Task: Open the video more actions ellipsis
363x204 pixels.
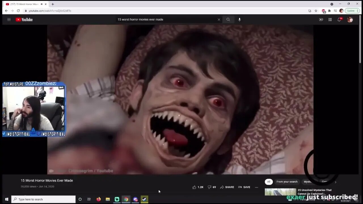Action: 257,187
